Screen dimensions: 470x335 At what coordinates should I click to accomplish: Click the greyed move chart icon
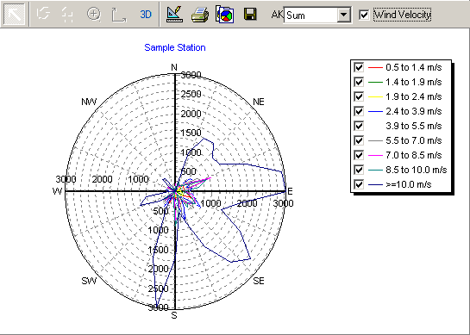tap(67, 15)
